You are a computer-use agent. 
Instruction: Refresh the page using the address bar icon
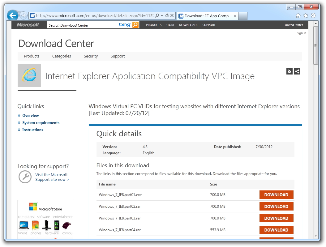pos(167,15)
